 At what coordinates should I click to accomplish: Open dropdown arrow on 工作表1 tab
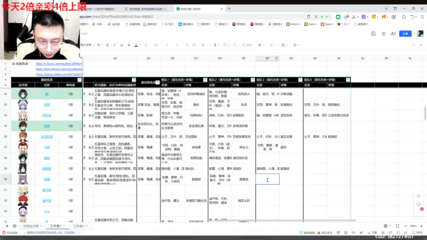pos(64,226)
